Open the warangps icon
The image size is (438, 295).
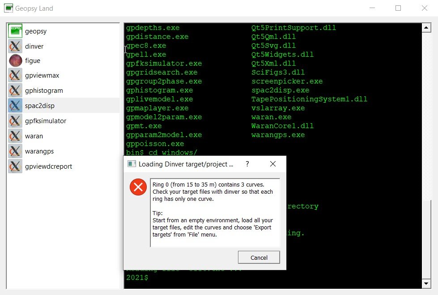click(x=16, y=151)
